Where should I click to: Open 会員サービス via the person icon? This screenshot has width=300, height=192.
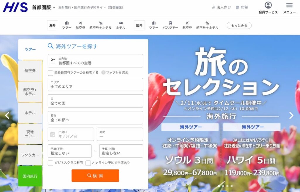pos(268,7)
